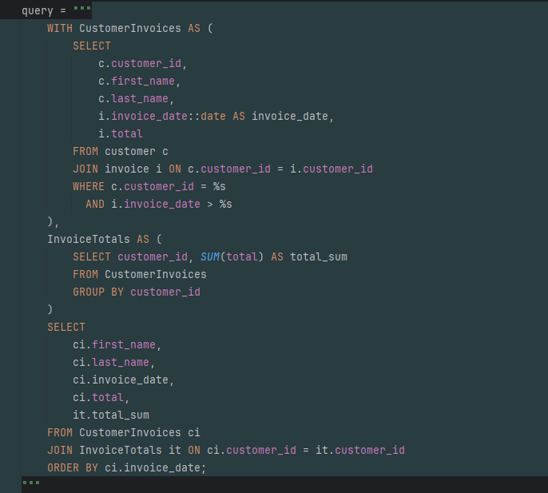Click the 'InvoiceTotals AS (' definition
This screenshot has width=548, height=493.
pos(104,239)
